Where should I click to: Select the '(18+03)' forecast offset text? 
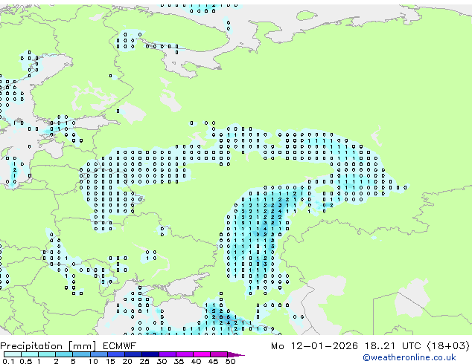point(448,346)
